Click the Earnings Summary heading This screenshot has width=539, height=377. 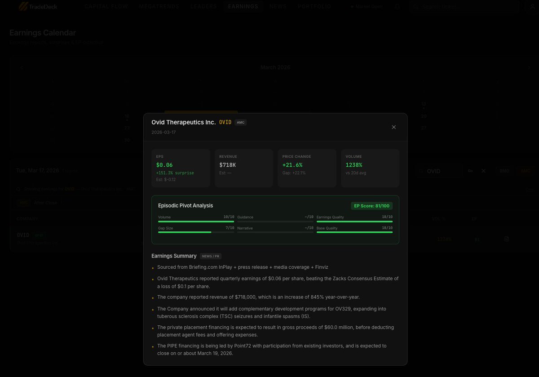[x=174, y=256]
